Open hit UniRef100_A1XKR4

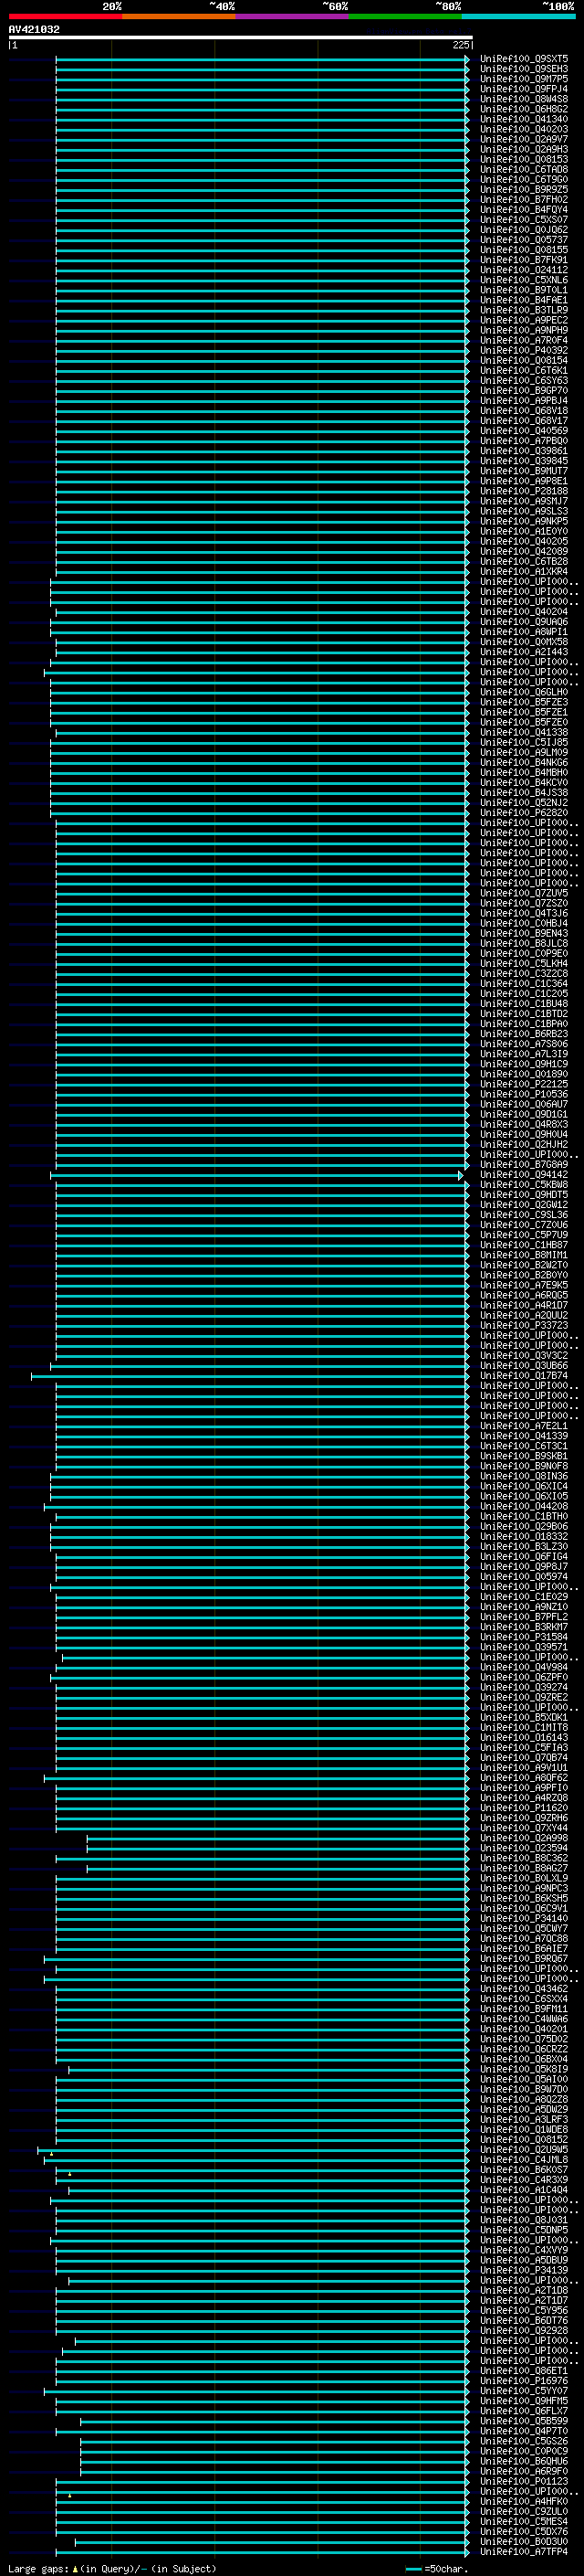524,572
